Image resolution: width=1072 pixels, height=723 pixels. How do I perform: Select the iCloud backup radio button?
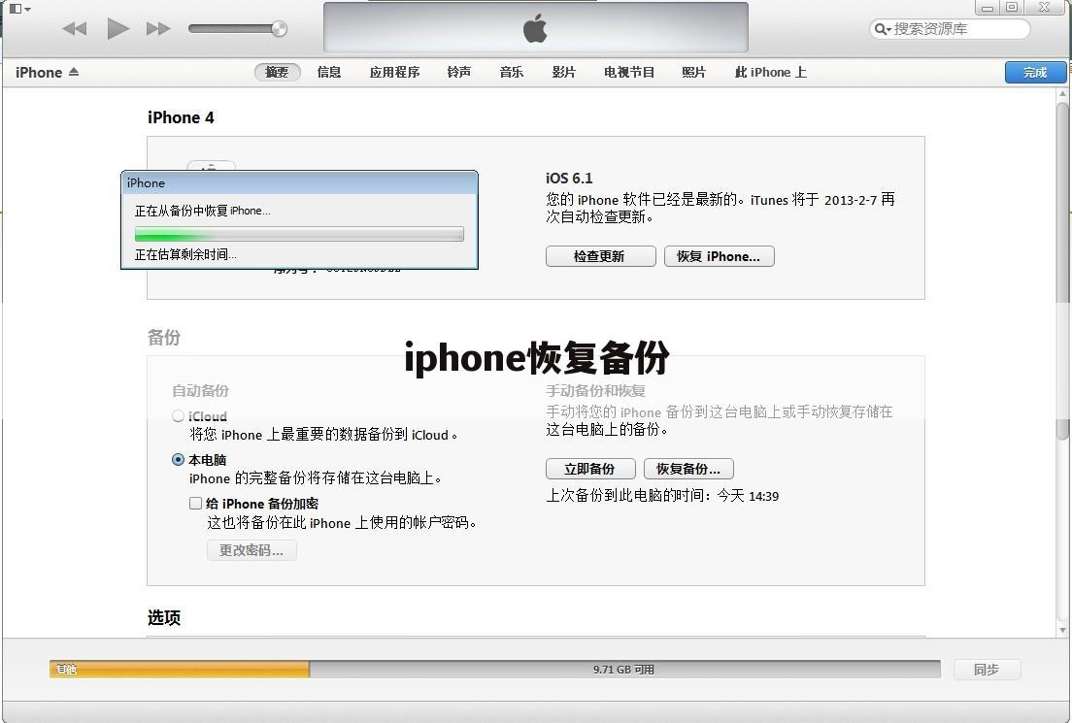(179, 416)
